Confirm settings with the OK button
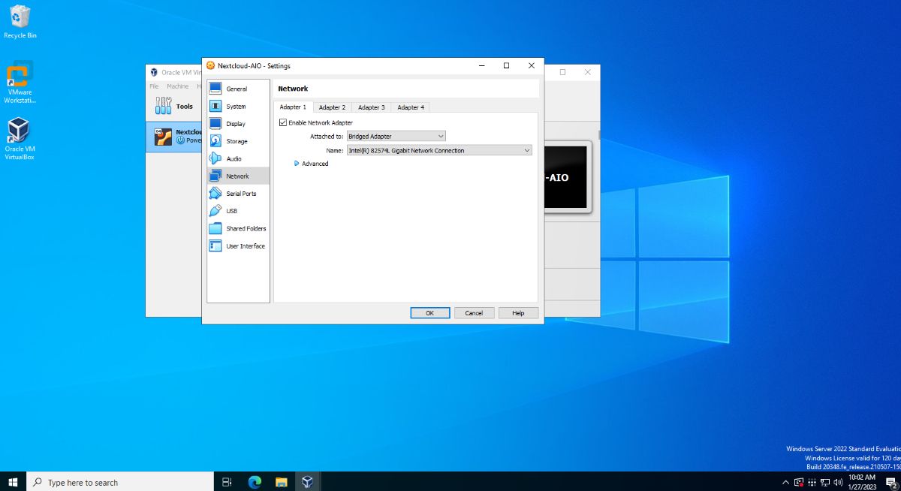Image resolution: width=901 pixels, height=491 pixels. click(x=429, y=312)
